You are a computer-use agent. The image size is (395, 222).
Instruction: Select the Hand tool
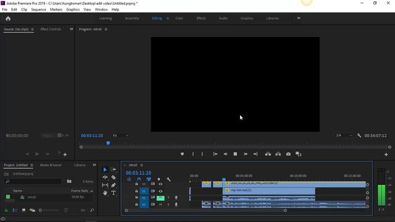click(x=105, y=193)
